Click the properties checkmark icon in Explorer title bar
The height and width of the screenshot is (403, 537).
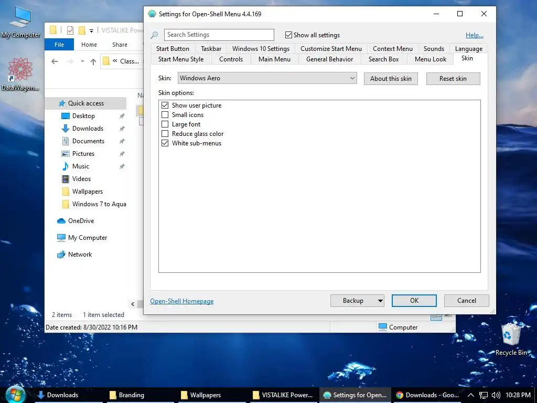point(70,30)
